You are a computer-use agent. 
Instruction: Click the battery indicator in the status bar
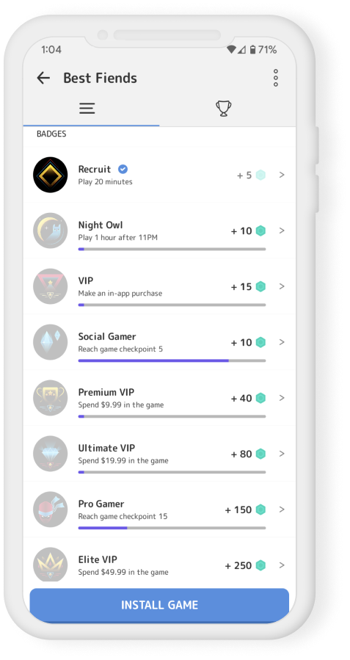tap(252, 50)
